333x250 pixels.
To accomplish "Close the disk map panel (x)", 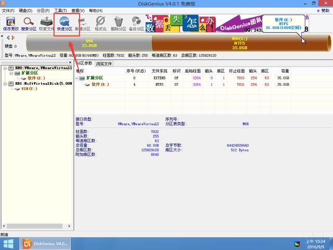I will coord(2,36).
